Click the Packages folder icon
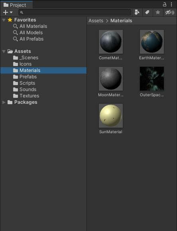Image resolution: width=177 pixels, height=231 pixels. tap(10, 102)
